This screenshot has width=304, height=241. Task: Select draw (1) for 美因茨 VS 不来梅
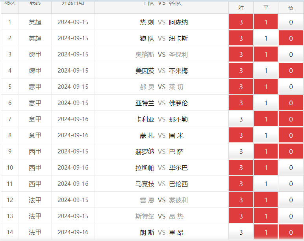(x=266, y=71)
